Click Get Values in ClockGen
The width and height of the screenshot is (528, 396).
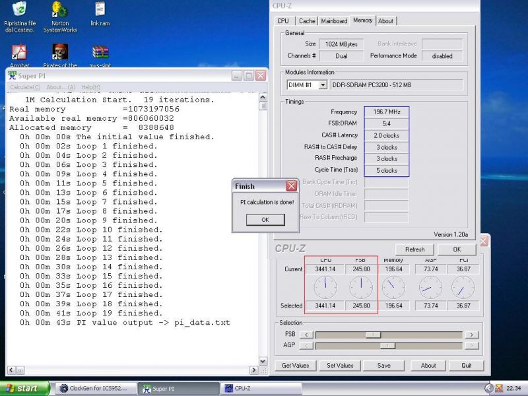(x=295, y=366)
